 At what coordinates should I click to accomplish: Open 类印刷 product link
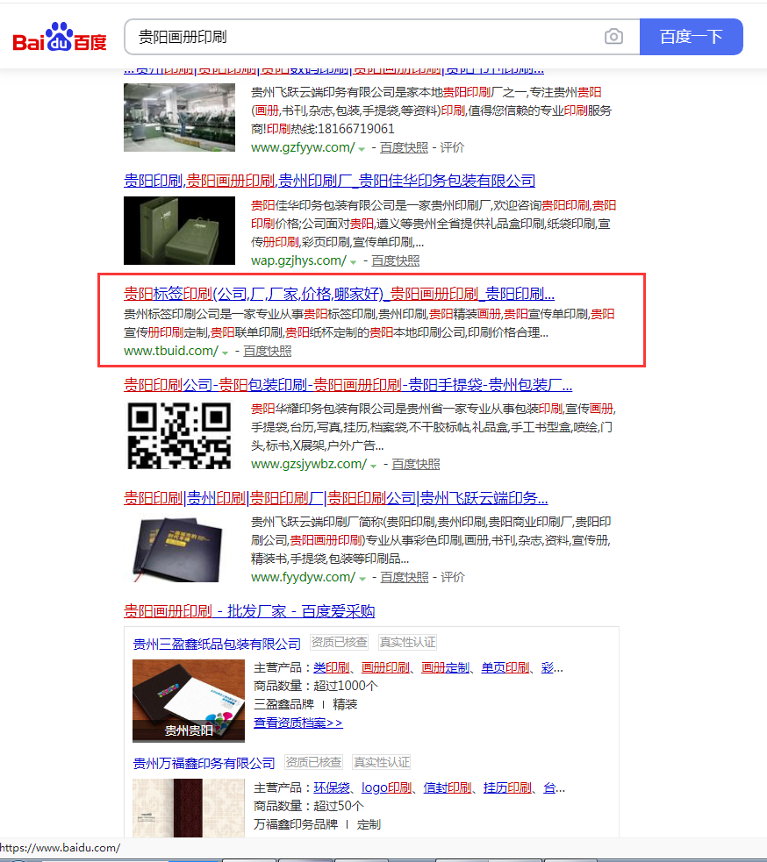pyautogui.click(x=331, y=667)
